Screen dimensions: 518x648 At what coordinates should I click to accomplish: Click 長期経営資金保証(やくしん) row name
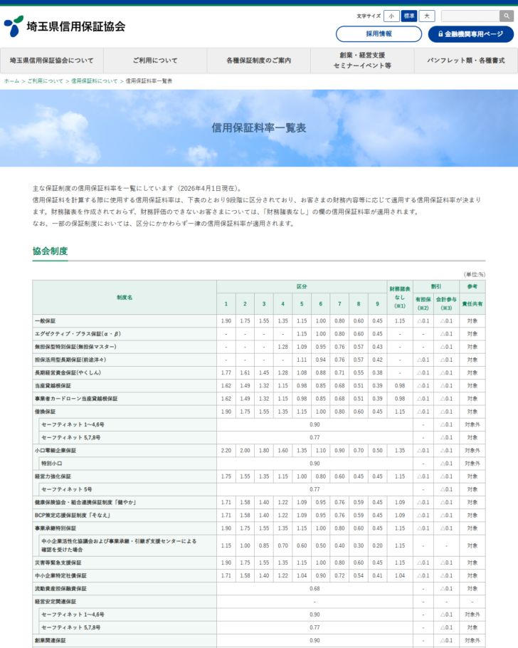click(x=68, y=372)
